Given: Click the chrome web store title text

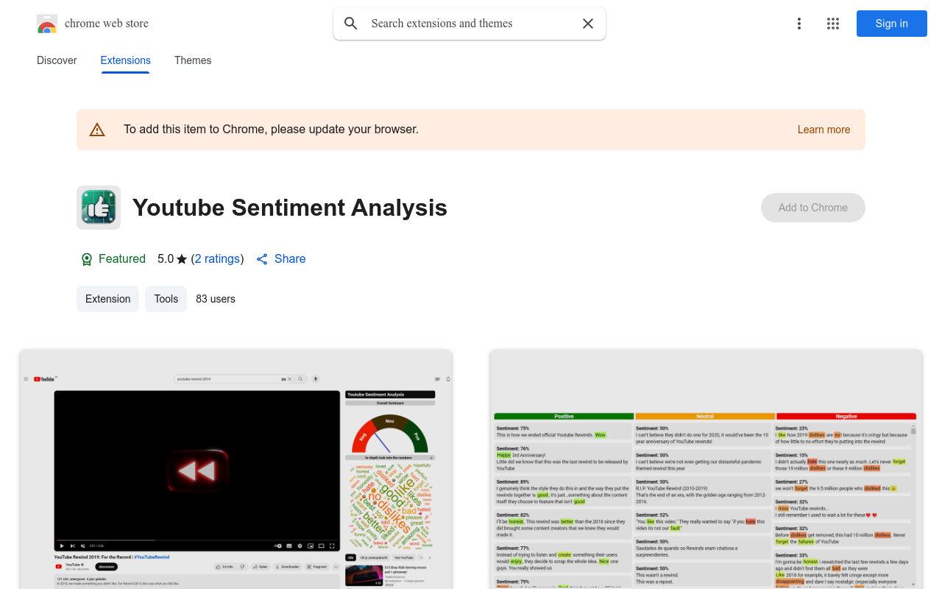Looking at the screenshot, I should tap(107, 24).
